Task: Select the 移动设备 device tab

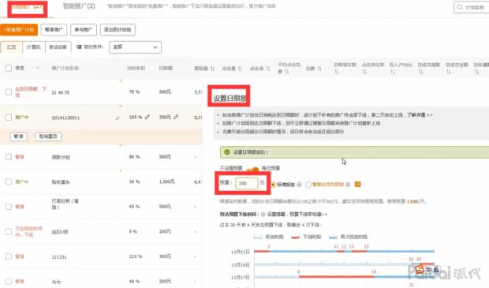Action: 58,47
